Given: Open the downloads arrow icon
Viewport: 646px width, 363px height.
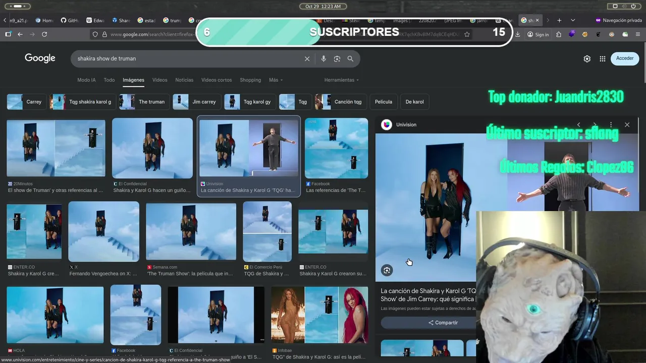Looking at the screenshot, I should pyautogui.click(x=518, y=34).
